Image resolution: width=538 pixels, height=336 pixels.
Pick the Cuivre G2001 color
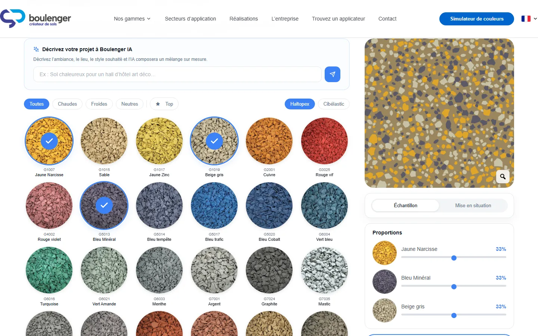tap(269, 141)
